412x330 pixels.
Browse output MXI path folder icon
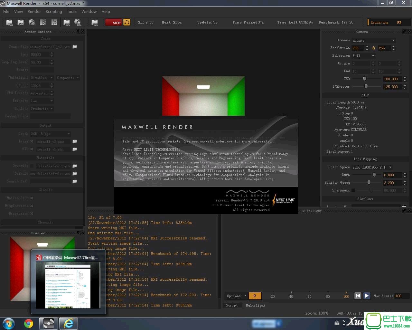[75, 149]
